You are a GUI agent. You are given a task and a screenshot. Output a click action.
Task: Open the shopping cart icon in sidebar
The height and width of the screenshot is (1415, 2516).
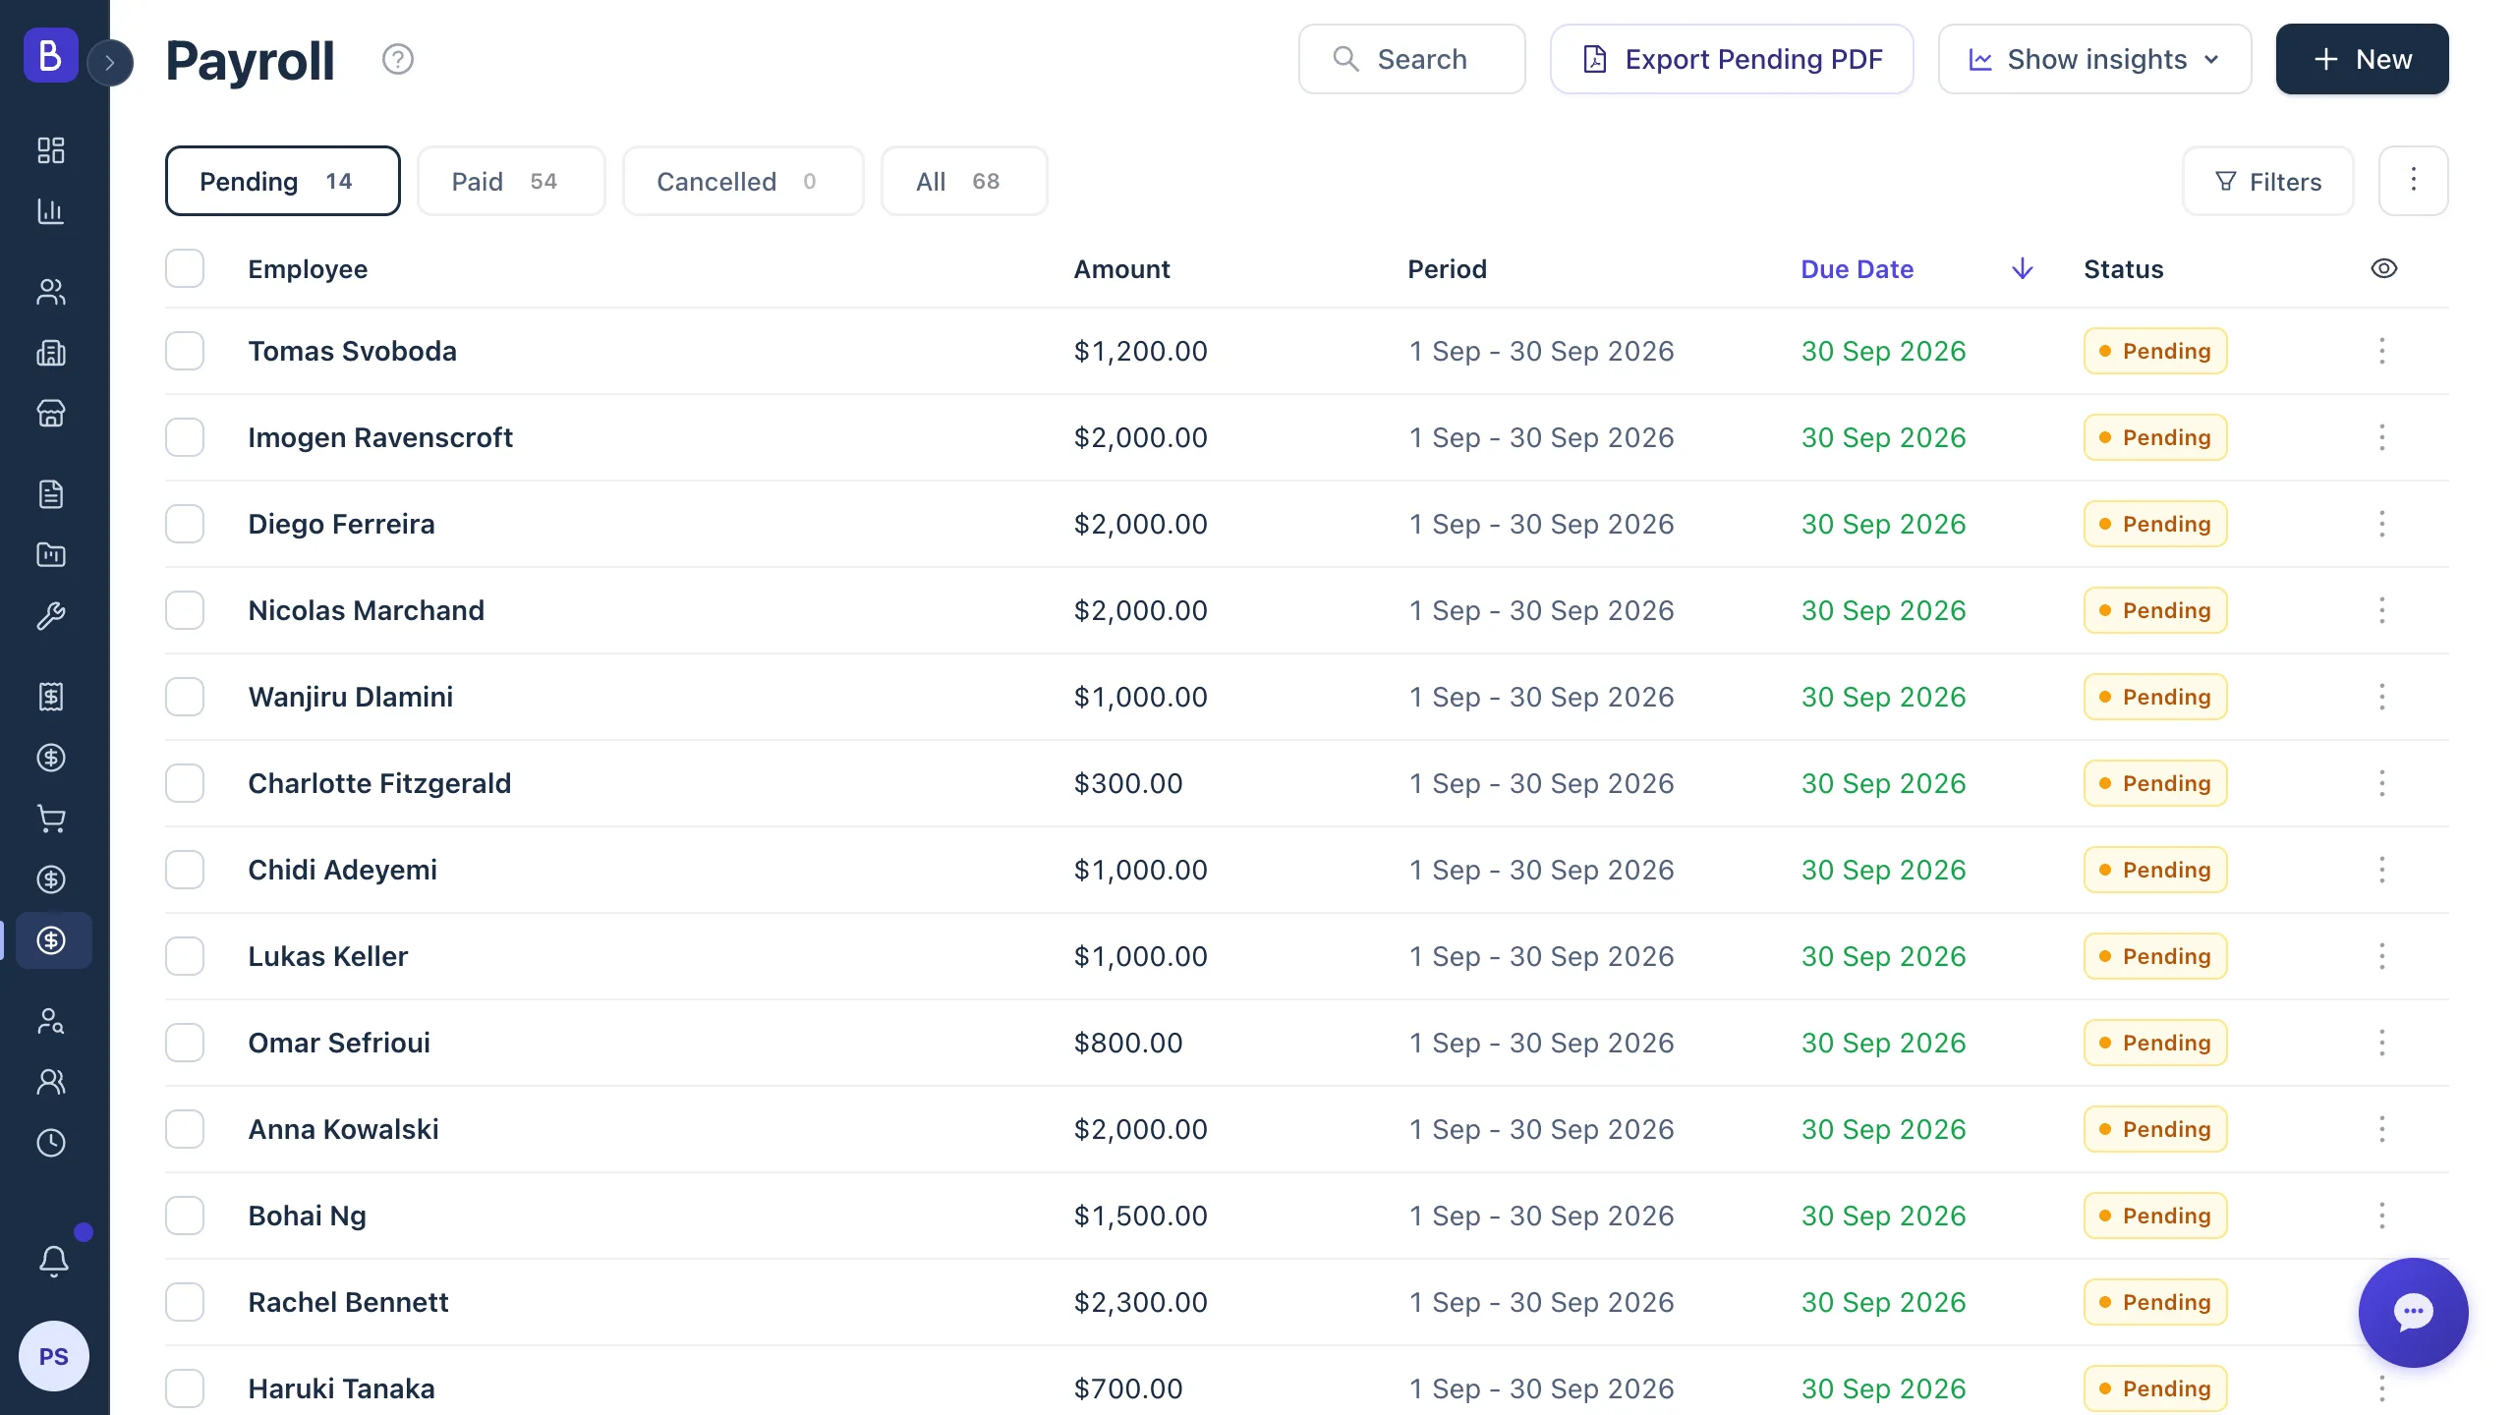(51, 819)
